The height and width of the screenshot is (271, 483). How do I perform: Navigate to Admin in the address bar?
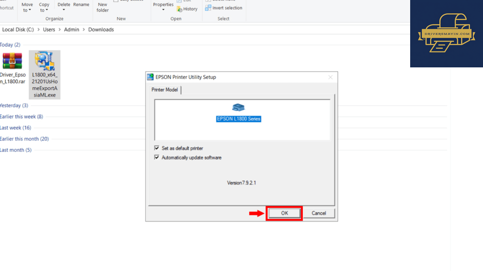click(72, 29)
